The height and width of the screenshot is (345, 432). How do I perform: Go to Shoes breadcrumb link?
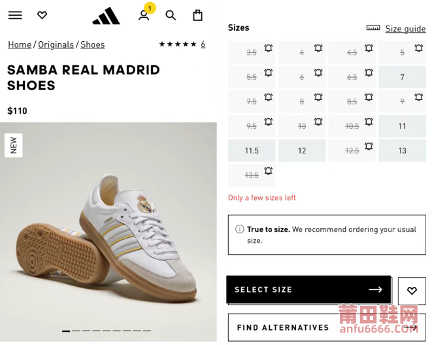coord(93,44)
